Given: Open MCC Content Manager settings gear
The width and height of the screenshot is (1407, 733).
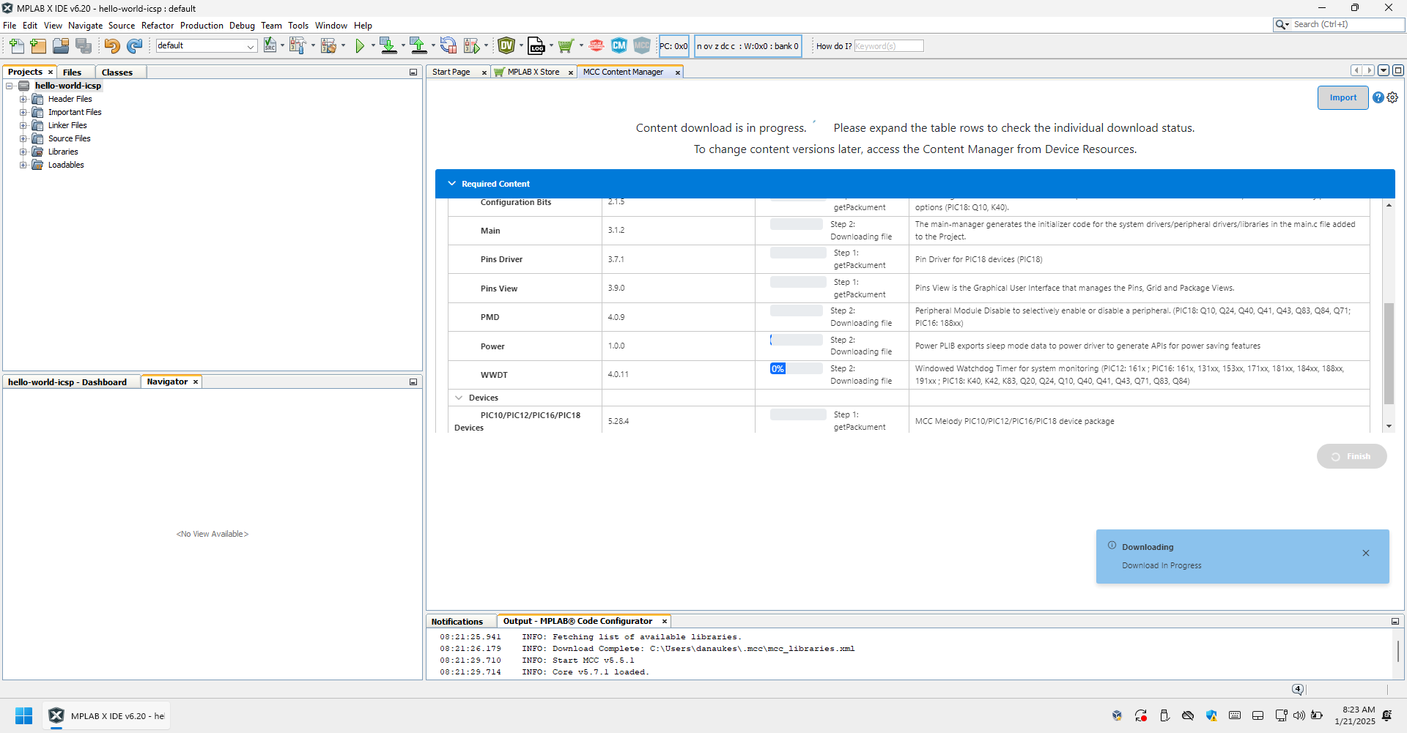Looking at the screenshot, I should (x=1392, y=97).
